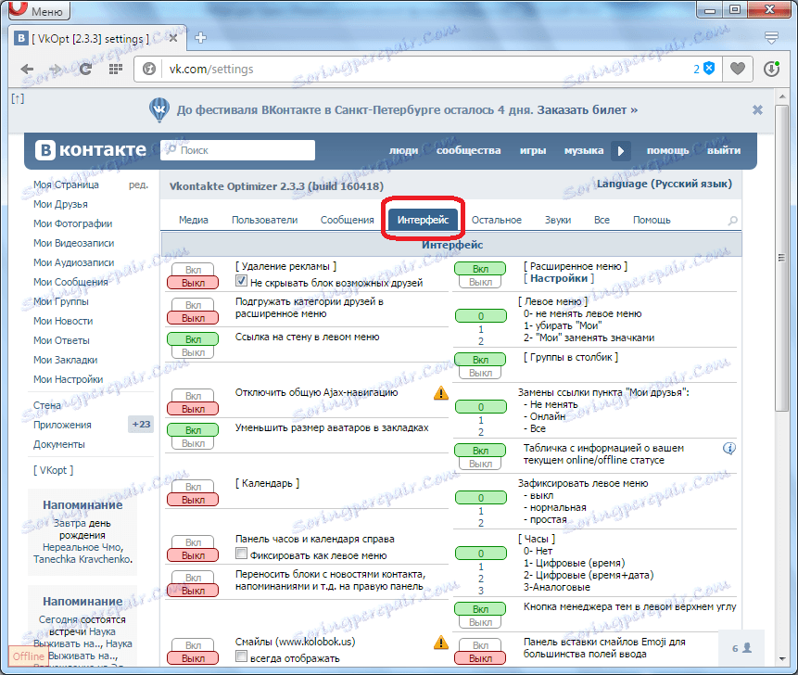Click search magnifier in VkOpt tab row

(732, 221)
